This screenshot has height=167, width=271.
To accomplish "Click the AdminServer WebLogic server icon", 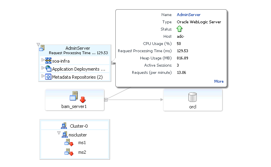I will point(42,48).
